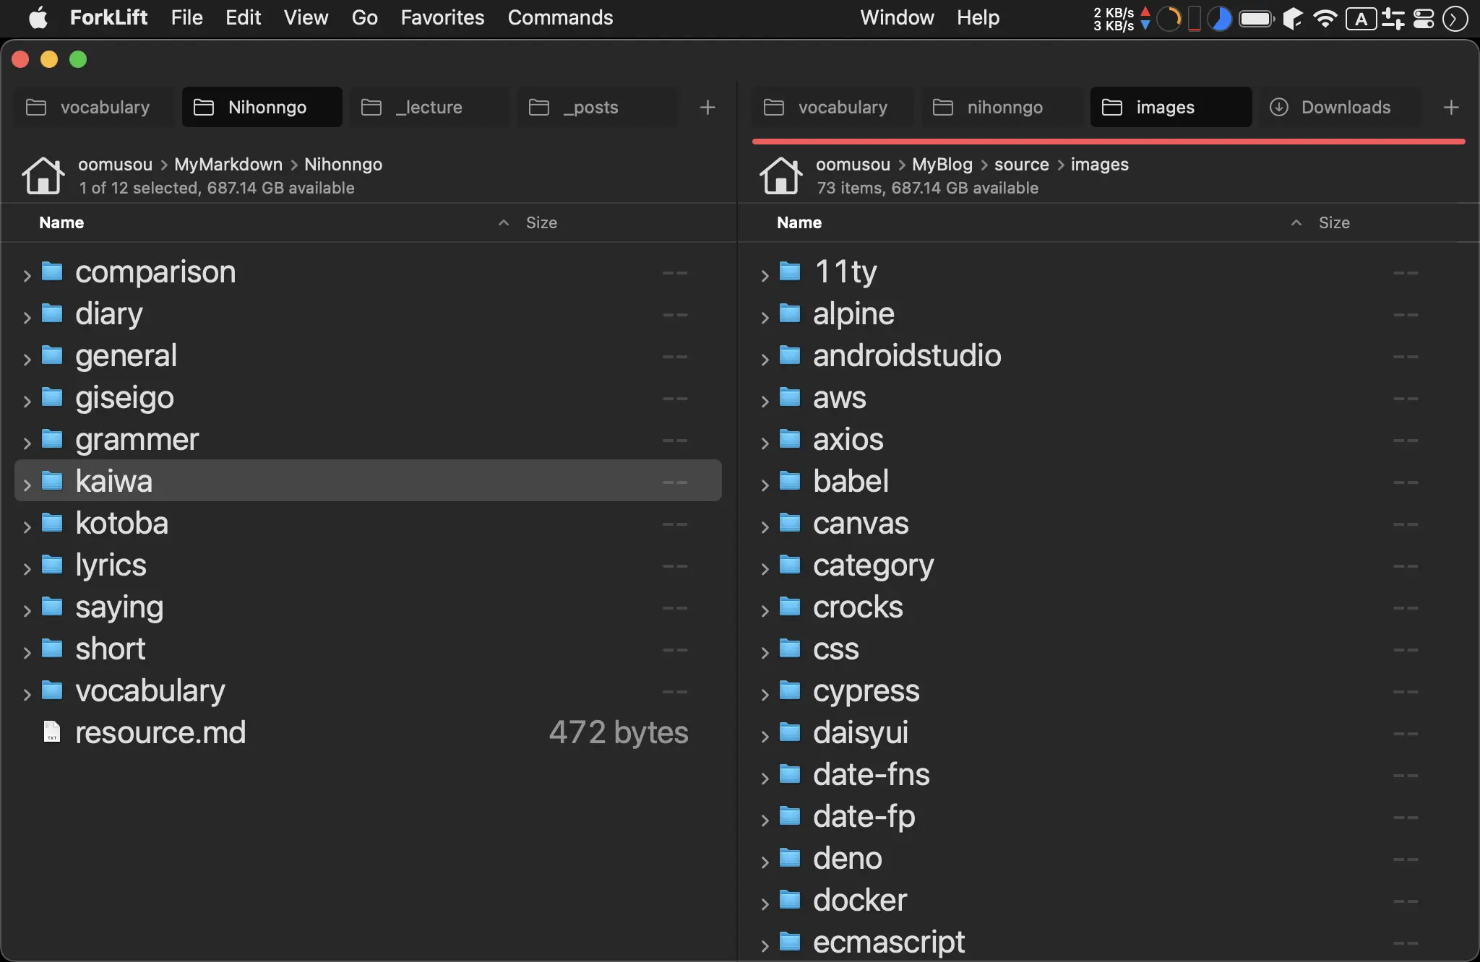Add a new tab in right pane

click(1450, 108)
